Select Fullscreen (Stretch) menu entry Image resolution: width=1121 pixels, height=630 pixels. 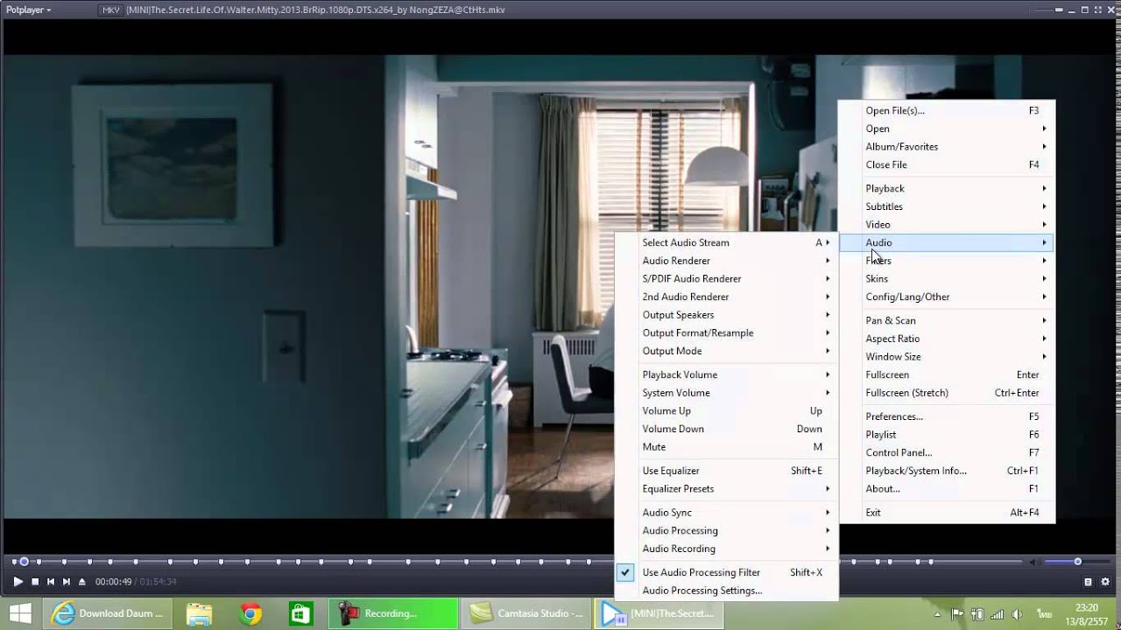tap(947, 393)
